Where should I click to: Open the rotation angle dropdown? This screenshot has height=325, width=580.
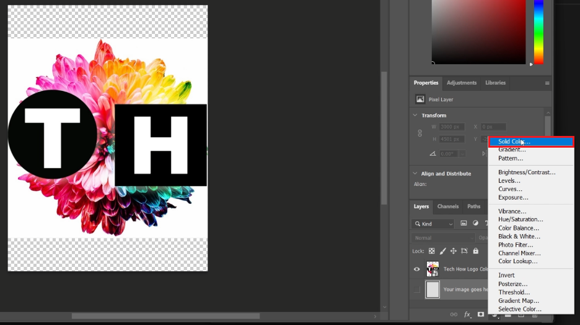pos(462,154)
